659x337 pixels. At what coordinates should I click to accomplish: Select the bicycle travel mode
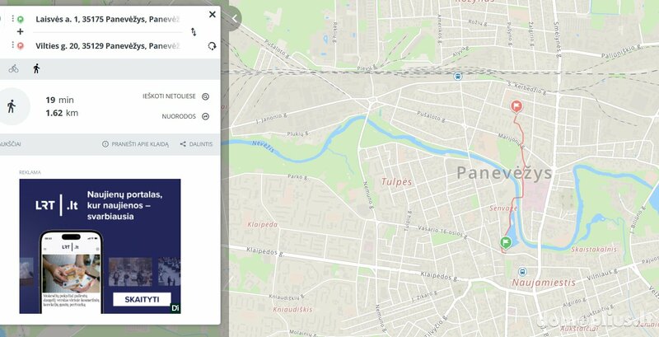pos(13,69)
